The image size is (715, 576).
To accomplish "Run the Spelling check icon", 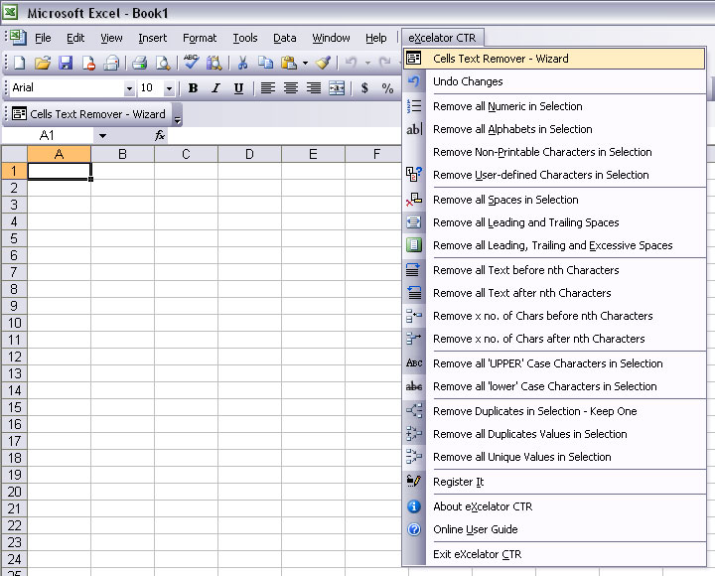I will (191, 62).
